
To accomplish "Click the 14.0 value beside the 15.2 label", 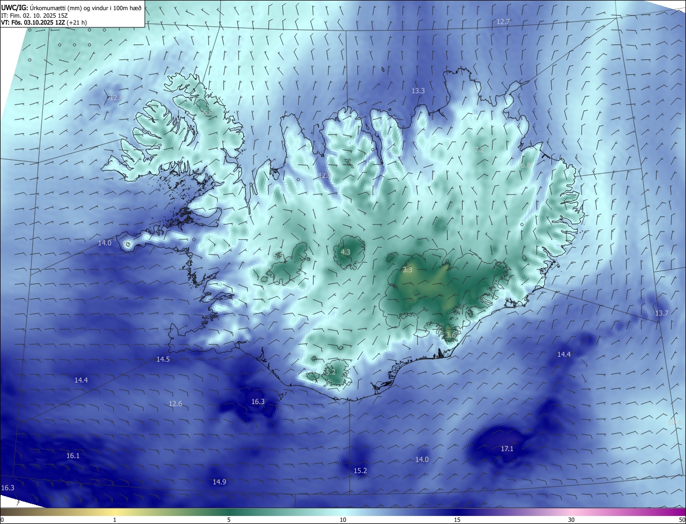I will click(x=422, y=460).
